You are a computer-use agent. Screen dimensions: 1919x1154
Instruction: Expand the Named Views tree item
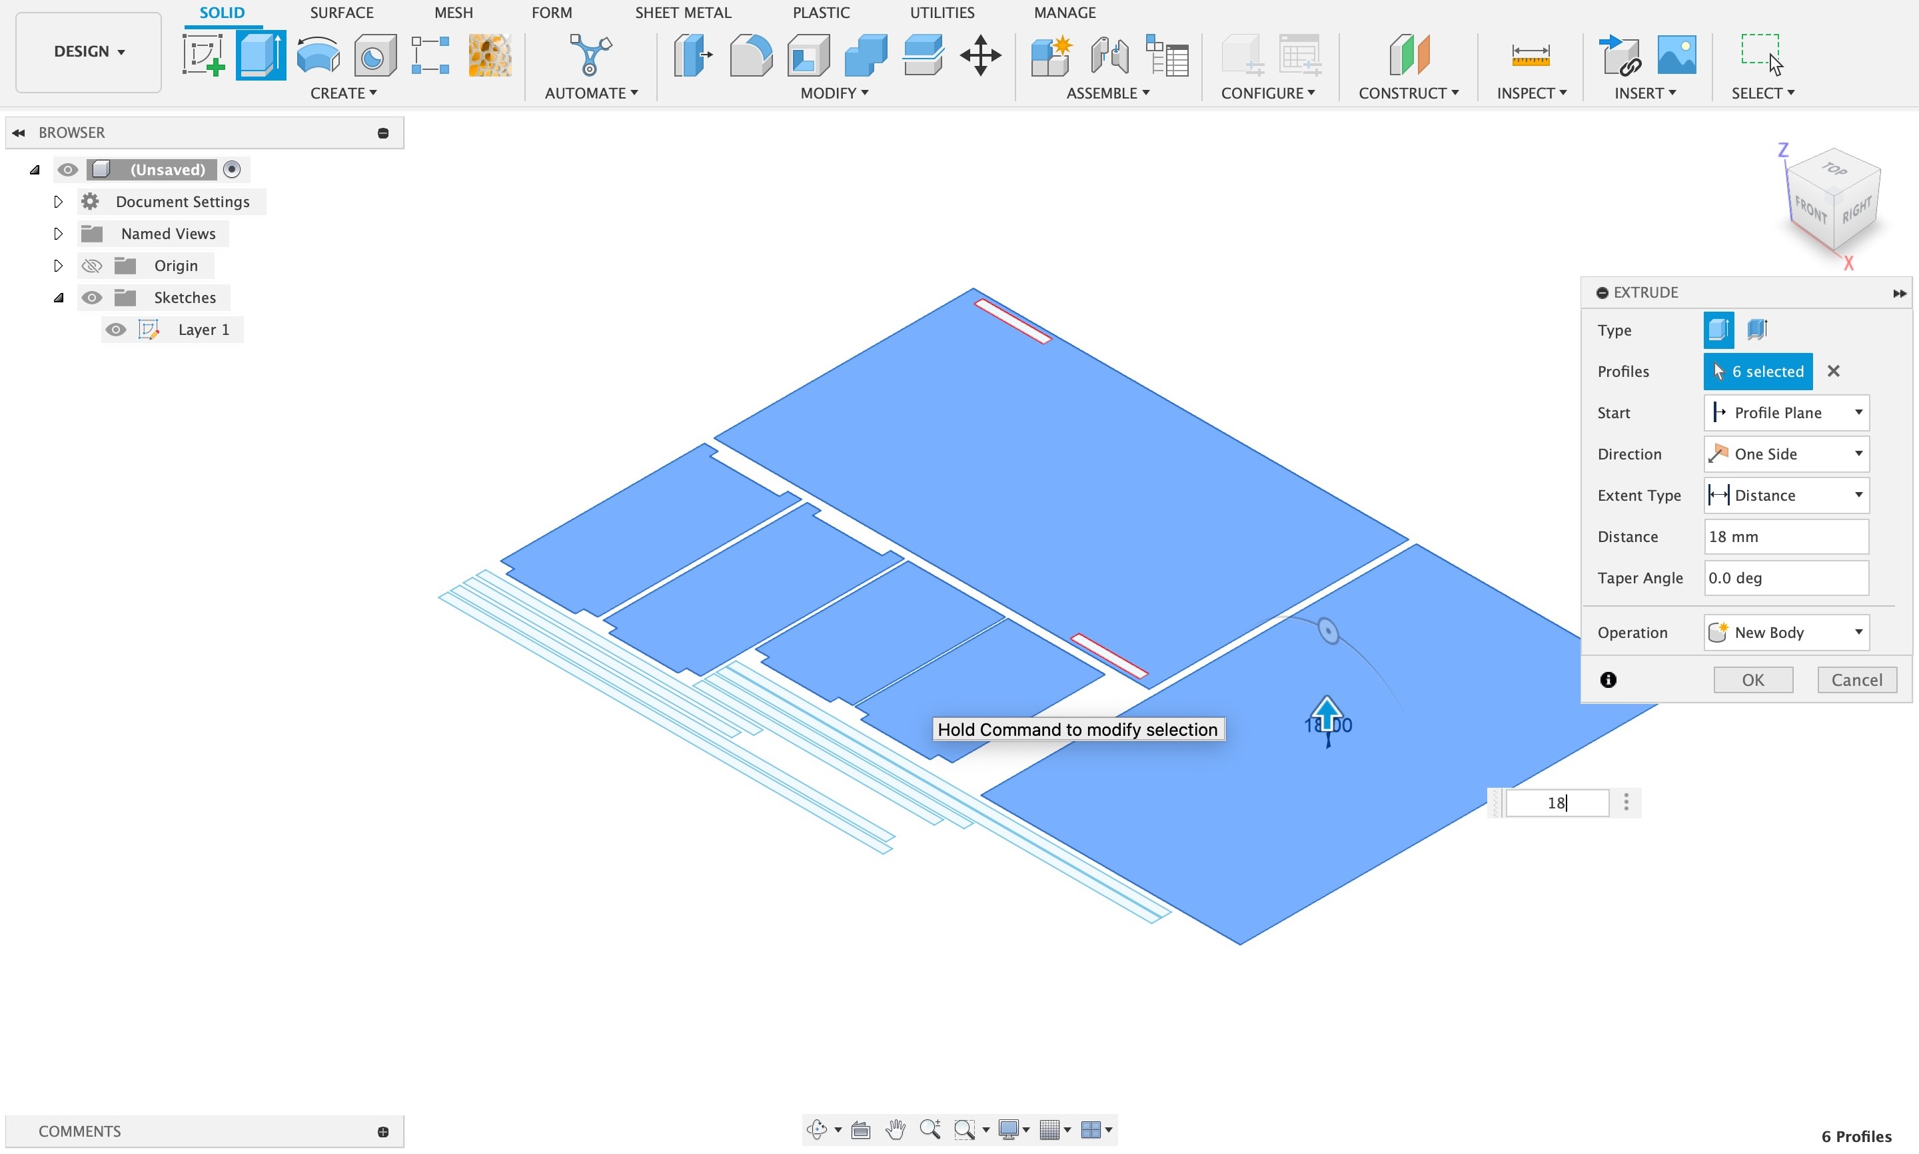tap(56, 233)
